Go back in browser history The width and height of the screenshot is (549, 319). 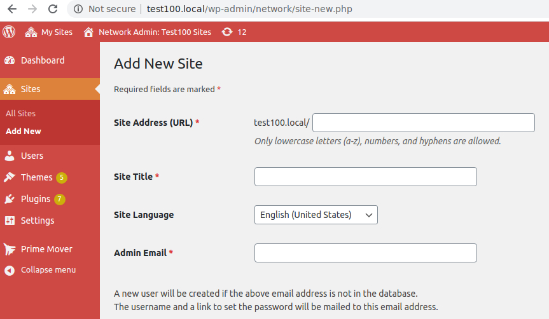pyautogui.click(x=12, y=9)
